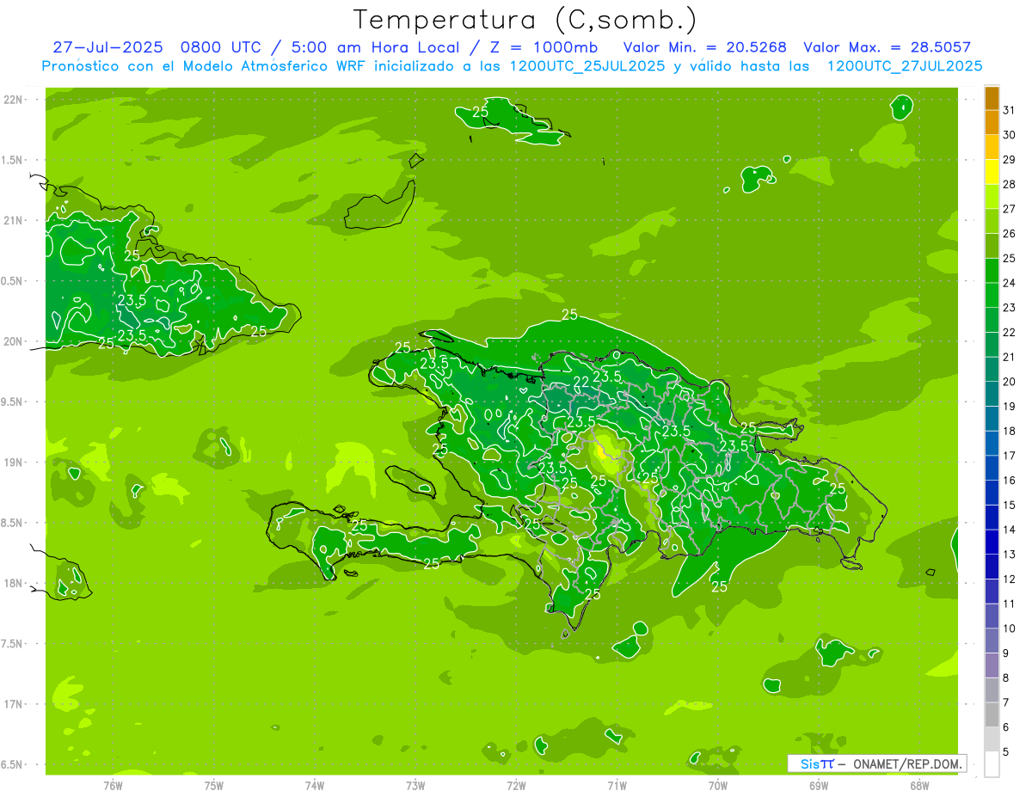Click the topmost orange-brown colorbar swatch
This screenshot has width=1032, height=797.
point(992,98)
